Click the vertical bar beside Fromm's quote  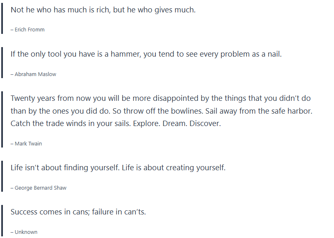(x=2, y=18)
